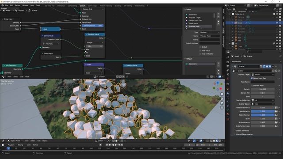Image resolution: width=283 pixels, height=159 pixels.
Task: Click the current frame marker on timeline
Action: tap(8, 148)
